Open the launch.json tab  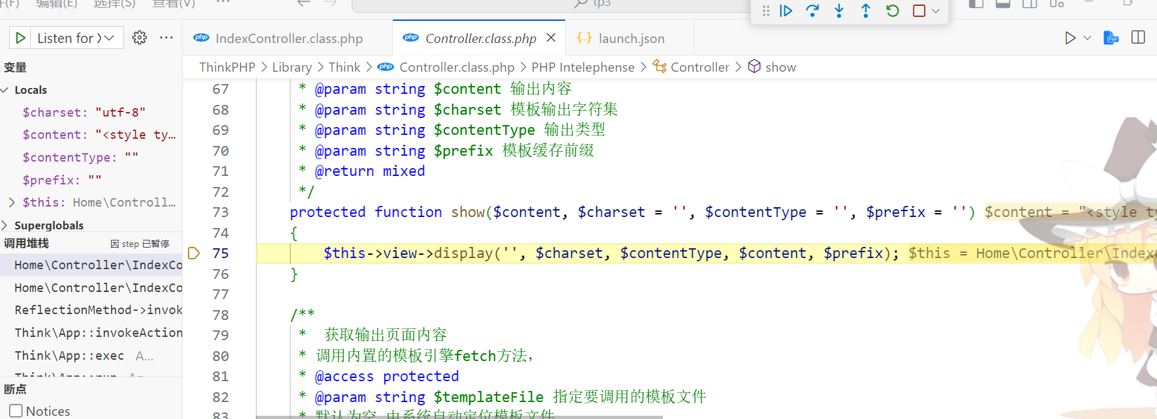click(631, 38)
